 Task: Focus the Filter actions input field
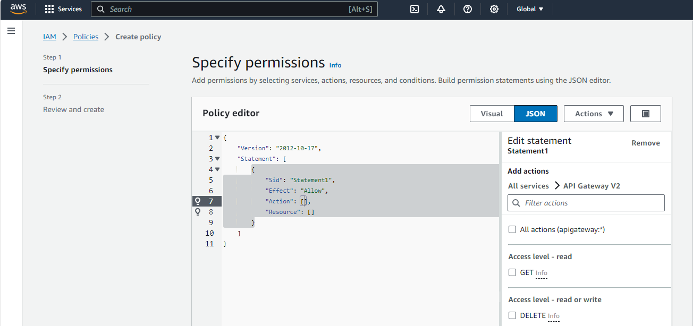[586, 203]
